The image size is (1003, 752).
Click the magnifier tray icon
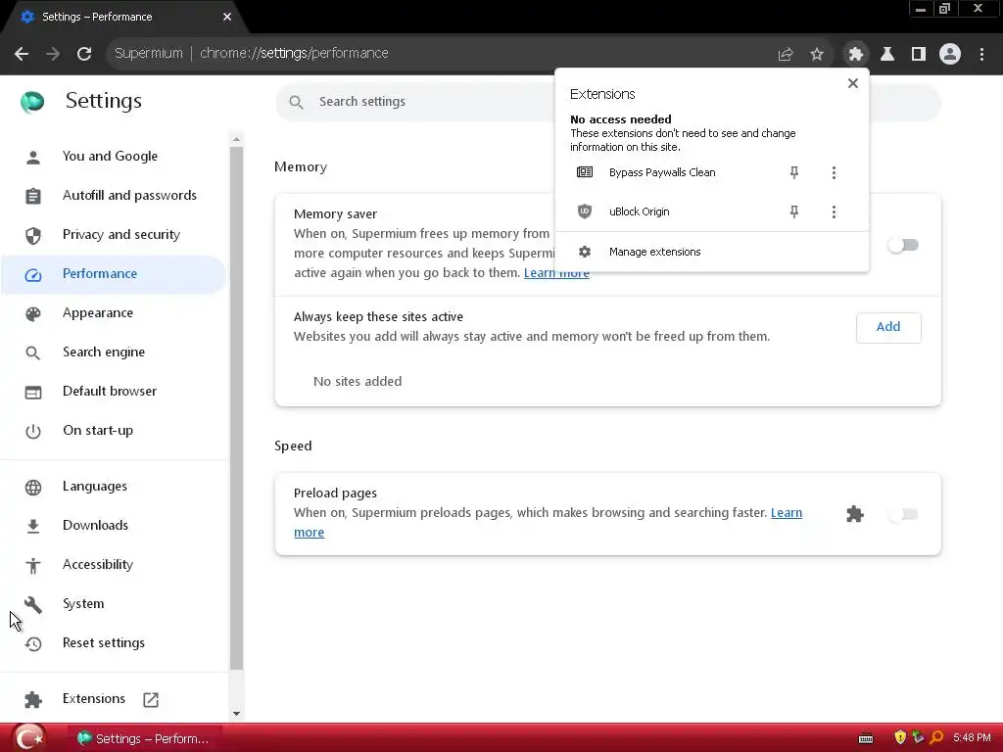937,738
